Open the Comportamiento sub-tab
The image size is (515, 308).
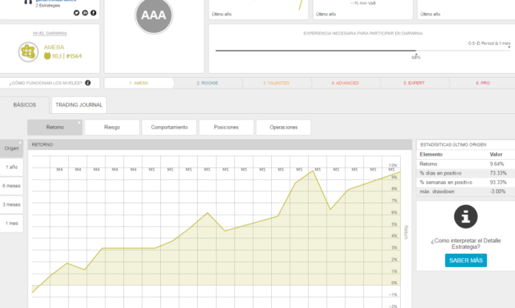coord(169,127)
